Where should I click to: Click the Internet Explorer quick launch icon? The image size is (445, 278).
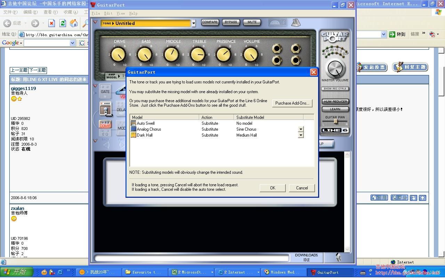[x=60, y=272]
